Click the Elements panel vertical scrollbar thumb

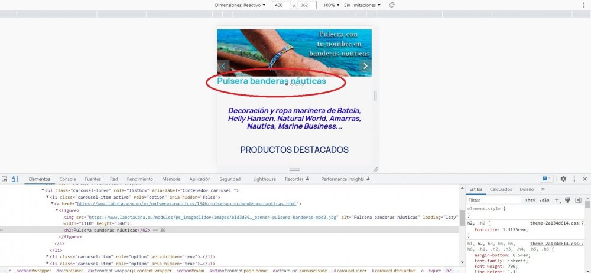[x=462, y=218]
